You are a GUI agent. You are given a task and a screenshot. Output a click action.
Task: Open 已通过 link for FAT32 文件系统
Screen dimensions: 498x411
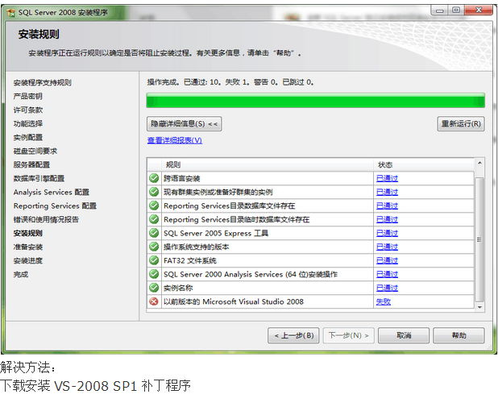point(387,261)
